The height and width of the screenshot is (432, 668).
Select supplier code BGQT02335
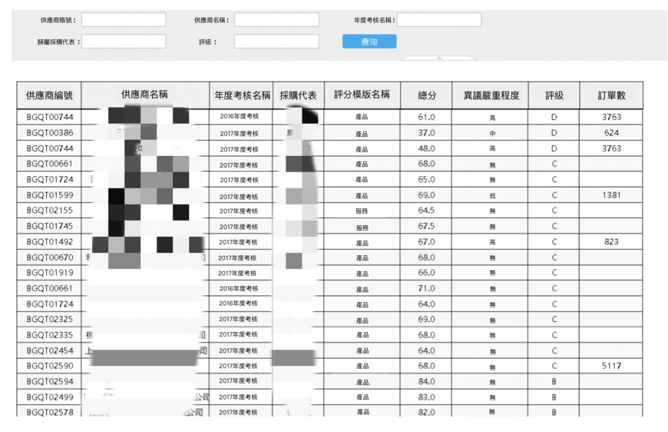pos(50,335)
